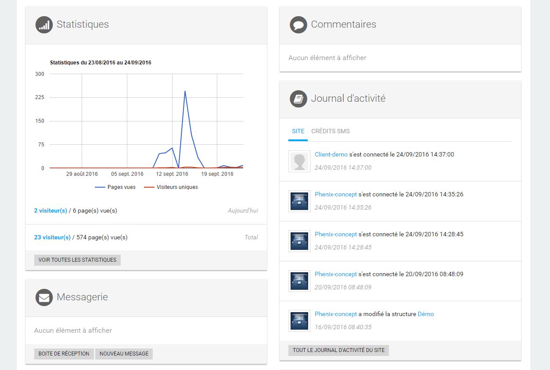Screen dimensions: 550x370
Task: Click the Visiteurs uniques legend entry
Action: pos(171,187)
